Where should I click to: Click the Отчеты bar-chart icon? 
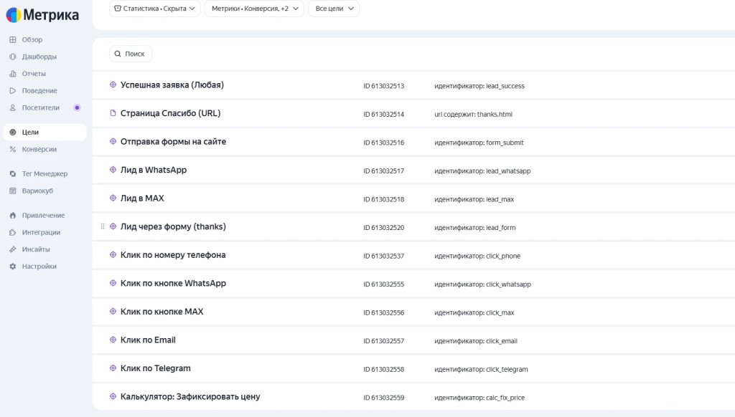point(13,74)
